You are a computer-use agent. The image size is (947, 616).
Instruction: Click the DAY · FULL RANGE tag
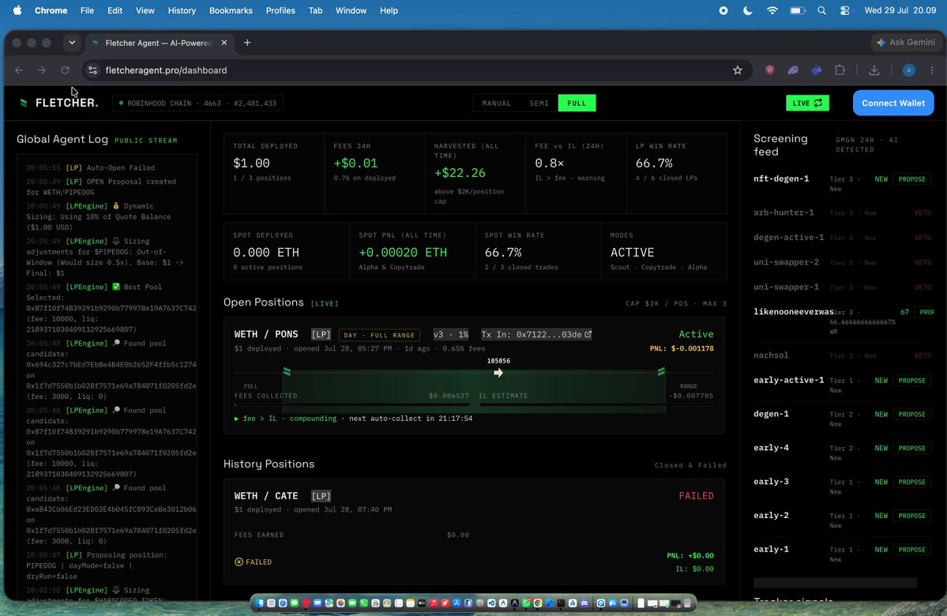point(380,335)
